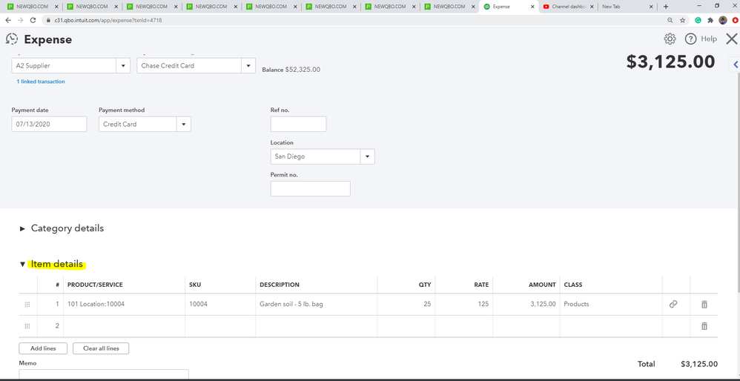Click the QTY cell showing 25

tap(406, 304)
